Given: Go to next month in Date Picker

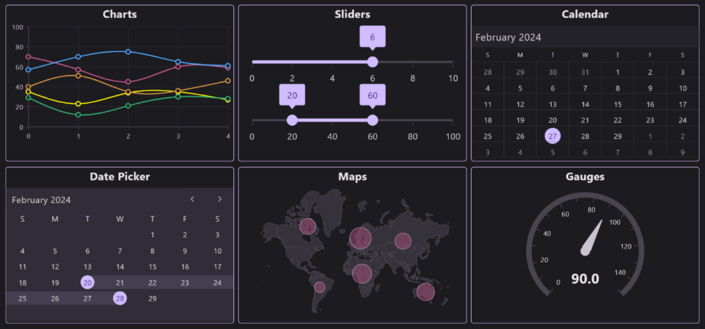Looking at the screenshot, I should [x=220, y=199].
